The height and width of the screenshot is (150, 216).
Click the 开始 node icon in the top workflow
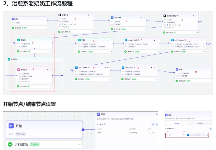point(13,19)
